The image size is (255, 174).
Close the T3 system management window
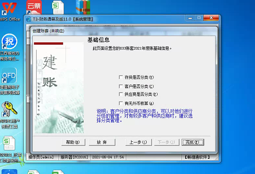coord(211,18)
